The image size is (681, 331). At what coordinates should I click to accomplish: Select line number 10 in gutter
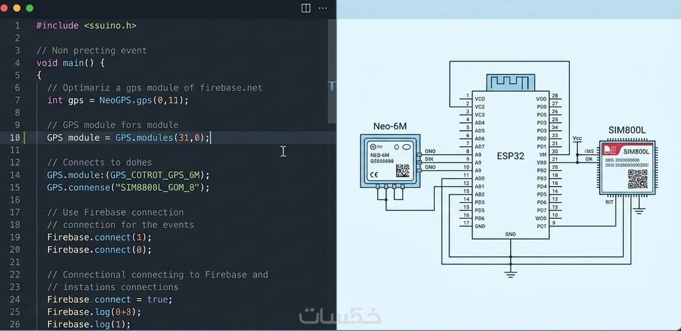click(x=15, y=138)
